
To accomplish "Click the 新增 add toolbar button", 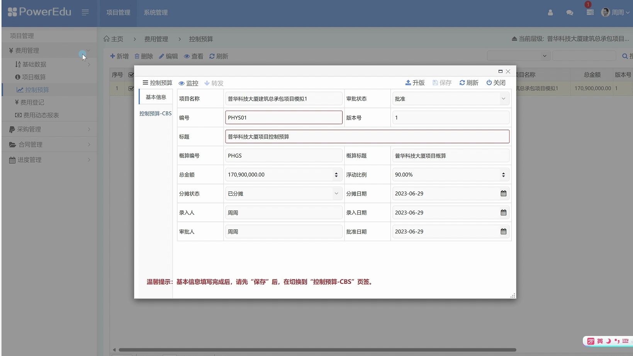I will tap(119, 56).
